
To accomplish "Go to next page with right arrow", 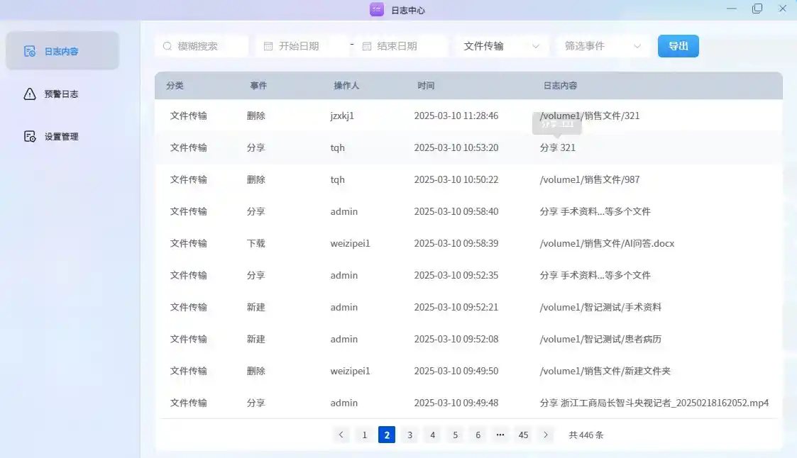I will pyautogui.click(x=546, y=435).
